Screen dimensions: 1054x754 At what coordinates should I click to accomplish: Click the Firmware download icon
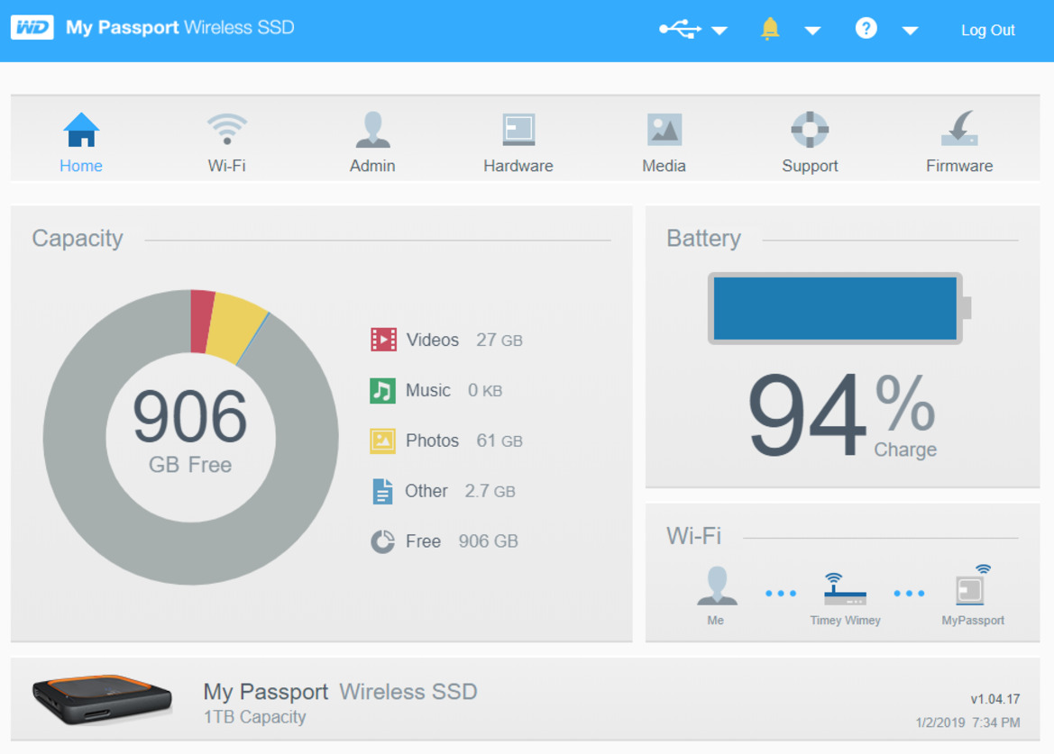[960, 128]
